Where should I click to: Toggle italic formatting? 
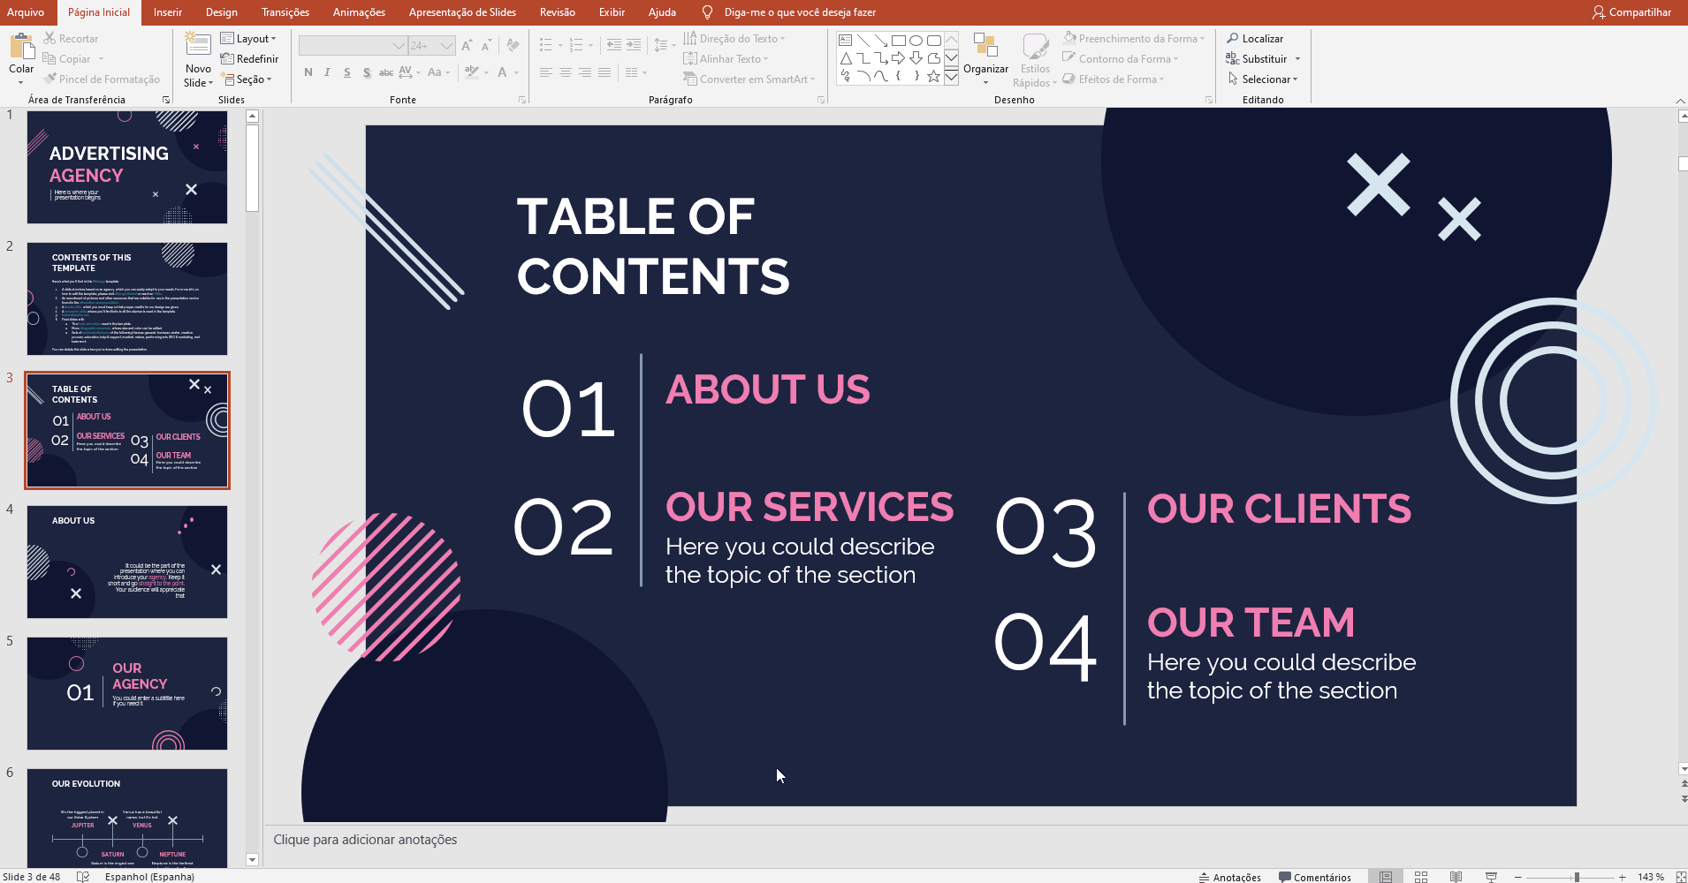(328, 72)
